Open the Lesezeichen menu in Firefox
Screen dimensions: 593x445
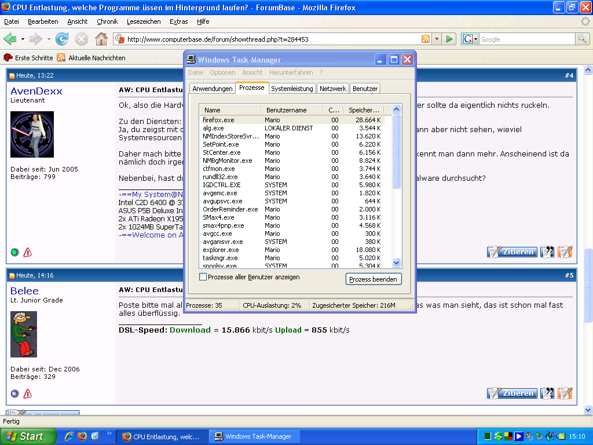pyautogui.click(x=144, y=21)
